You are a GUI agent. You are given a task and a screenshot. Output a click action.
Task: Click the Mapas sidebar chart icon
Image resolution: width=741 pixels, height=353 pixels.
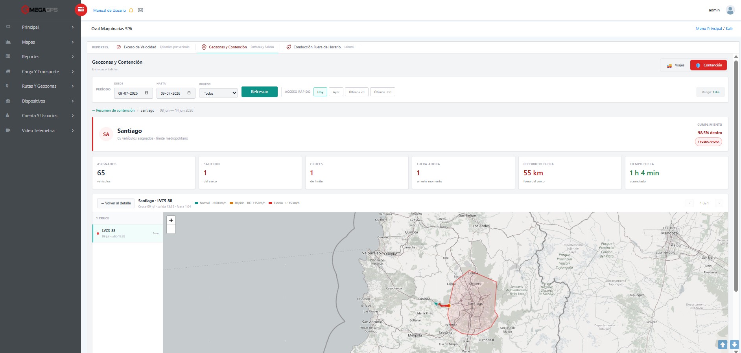click(x=8, y=42)
